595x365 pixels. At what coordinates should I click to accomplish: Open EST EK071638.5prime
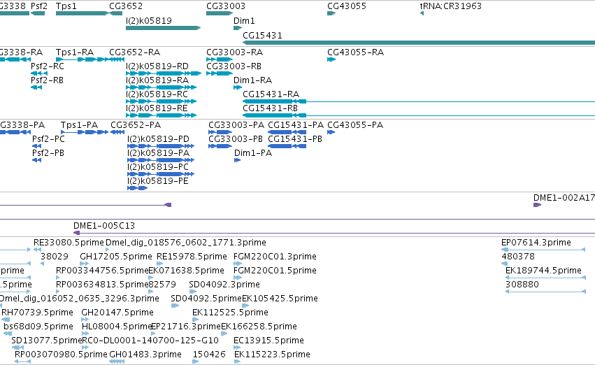[150, 278]
